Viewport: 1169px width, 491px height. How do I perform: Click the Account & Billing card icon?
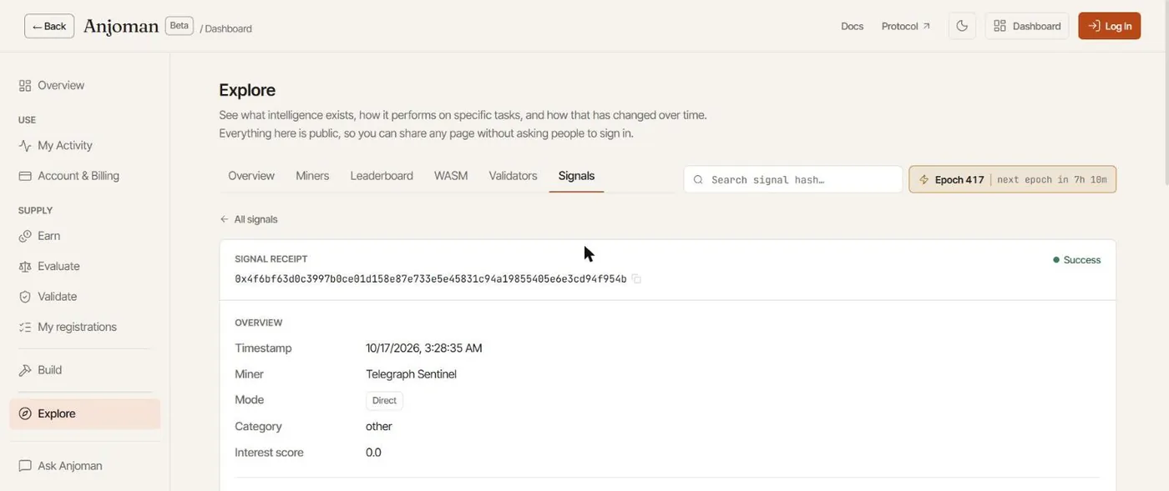25,176
